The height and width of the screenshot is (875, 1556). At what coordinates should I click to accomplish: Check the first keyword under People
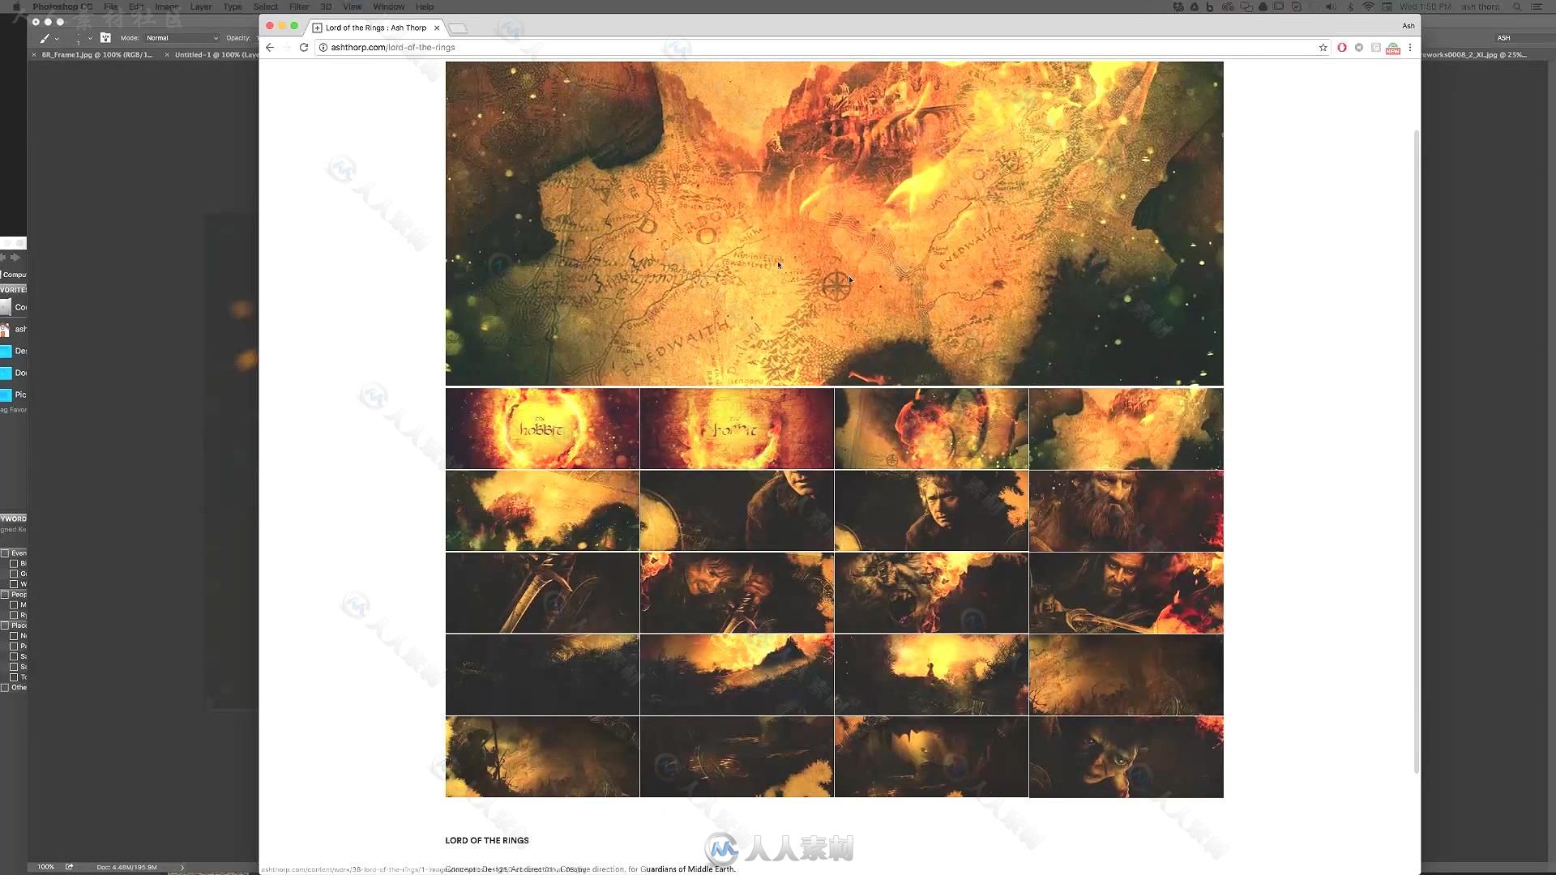pyautogui.click(x=14, y=605)
